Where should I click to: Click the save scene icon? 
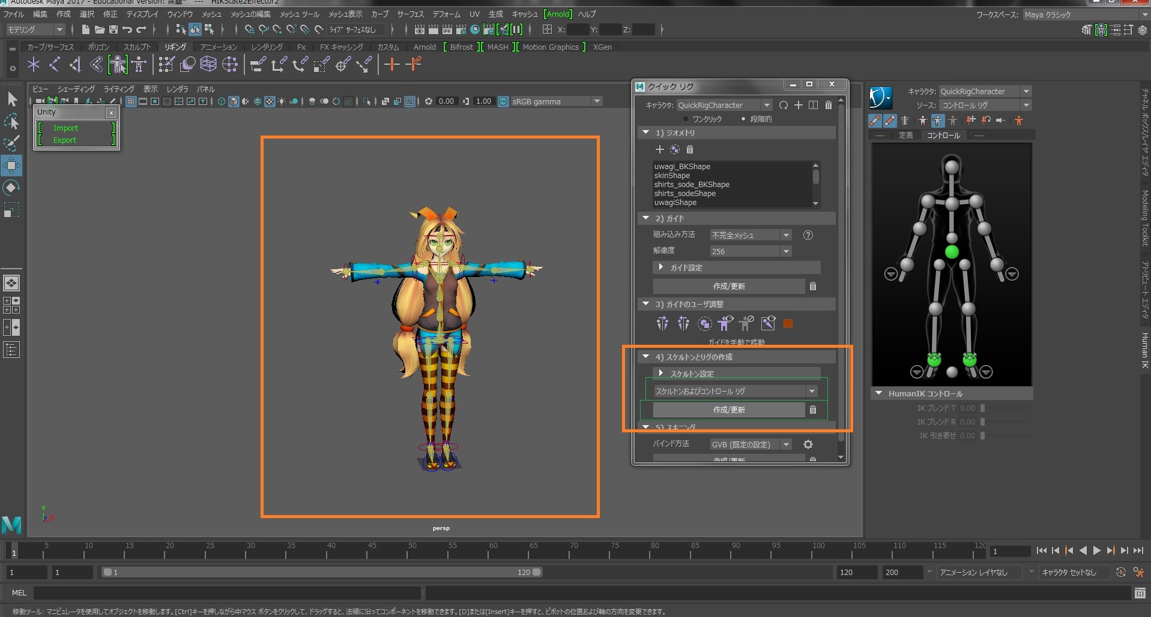pos(113,29)
